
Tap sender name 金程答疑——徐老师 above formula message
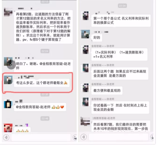click(103, 46)
